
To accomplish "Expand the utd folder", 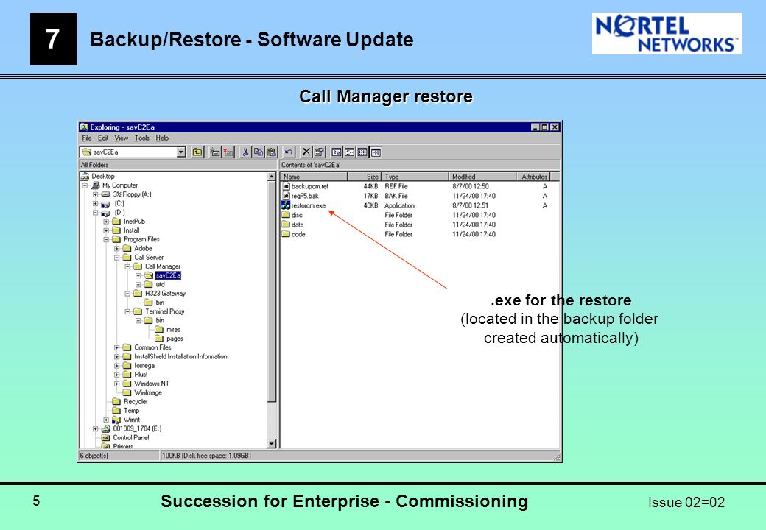I will (138, 285).
